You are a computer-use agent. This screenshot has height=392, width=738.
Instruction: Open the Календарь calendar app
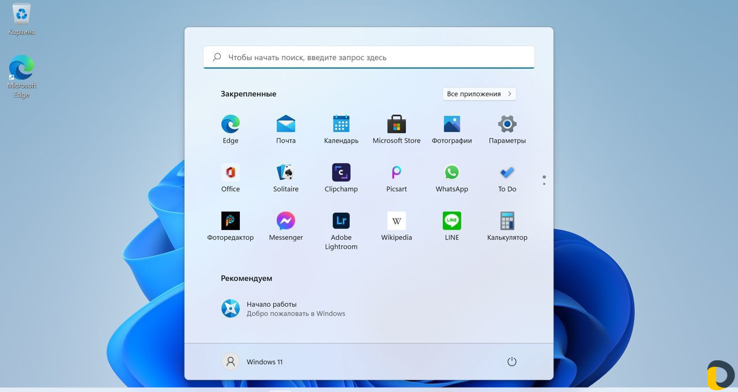341,129
